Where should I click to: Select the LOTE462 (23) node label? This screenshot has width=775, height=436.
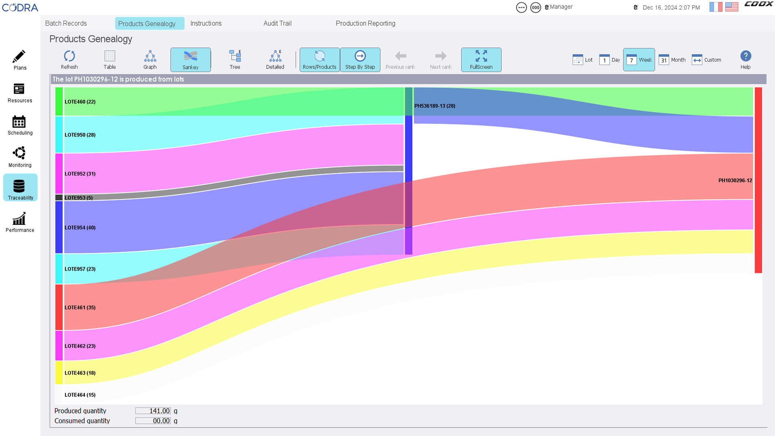(80, 346)
